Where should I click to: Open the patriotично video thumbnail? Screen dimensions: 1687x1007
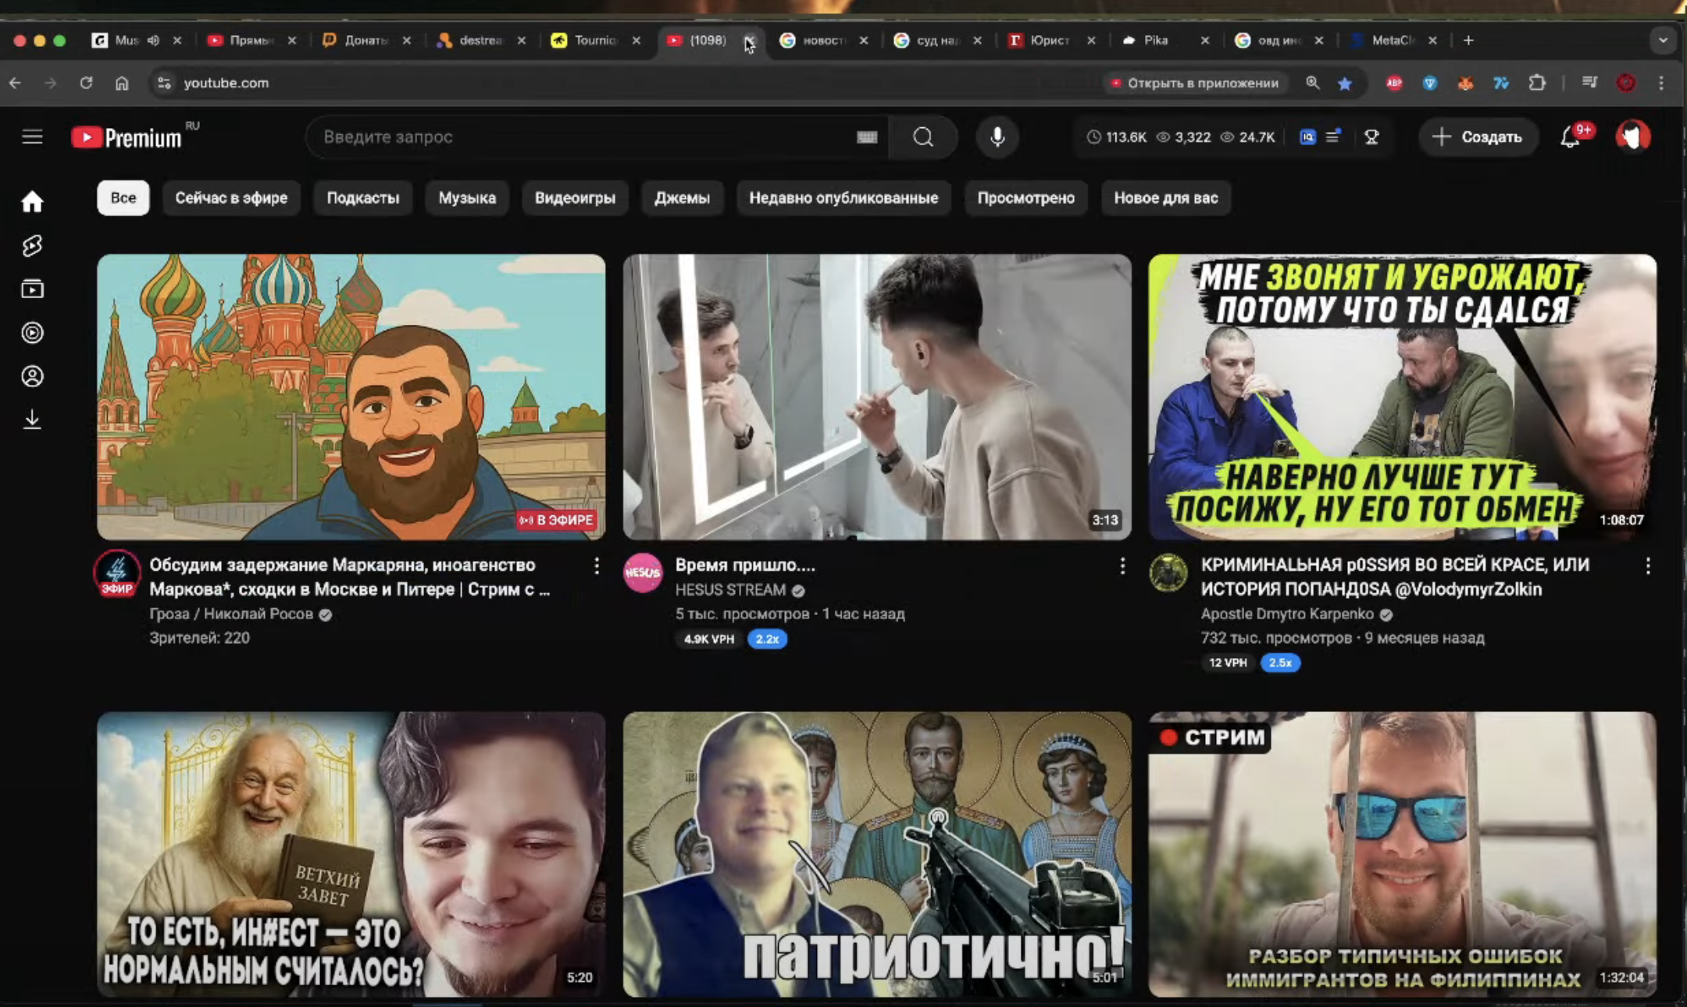[x=876, y=854]
